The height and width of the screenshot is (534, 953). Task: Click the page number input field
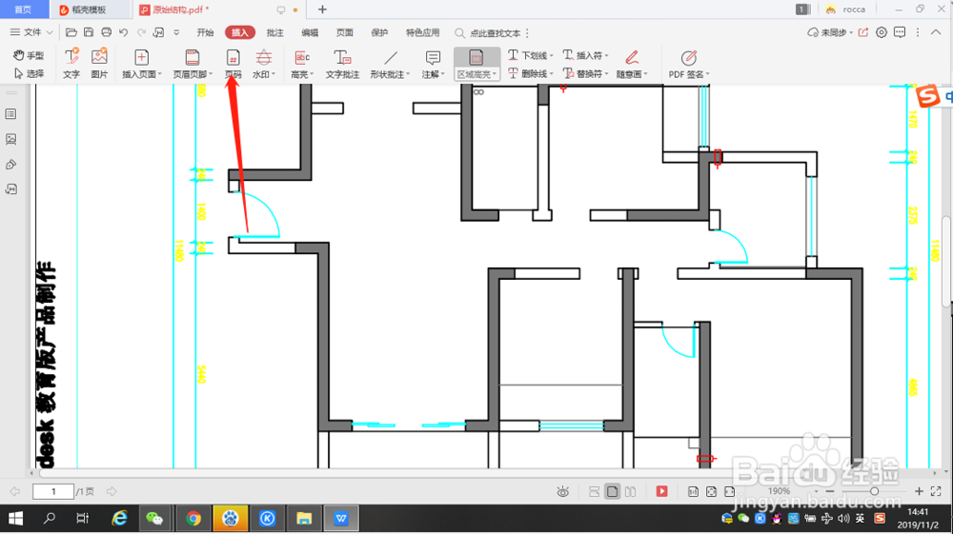53,491
